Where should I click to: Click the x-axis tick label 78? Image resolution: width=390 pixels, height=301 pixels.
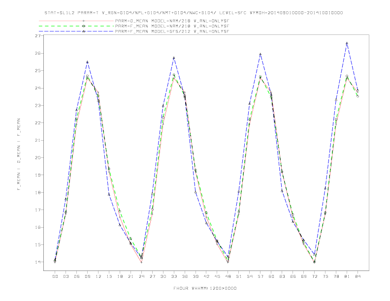tap(336, 276)
